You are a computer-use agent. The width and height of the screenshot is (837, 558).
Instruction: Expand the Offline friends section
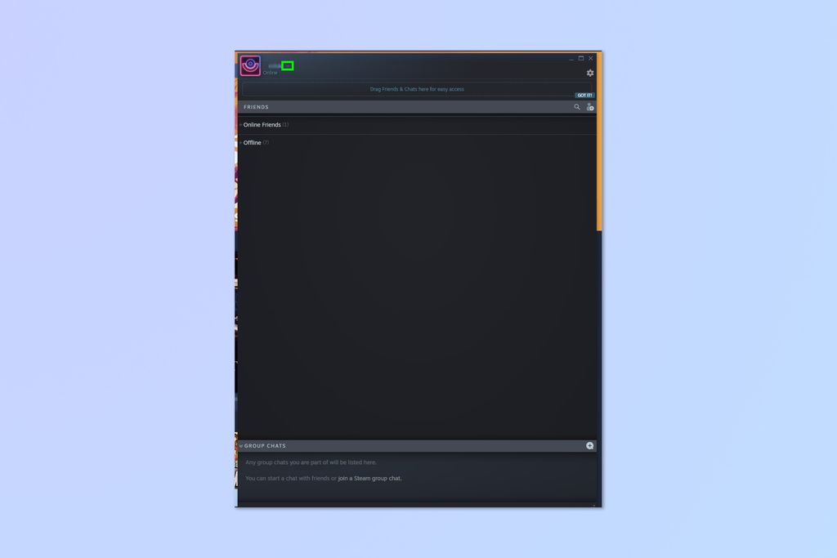tap(239, 142)
